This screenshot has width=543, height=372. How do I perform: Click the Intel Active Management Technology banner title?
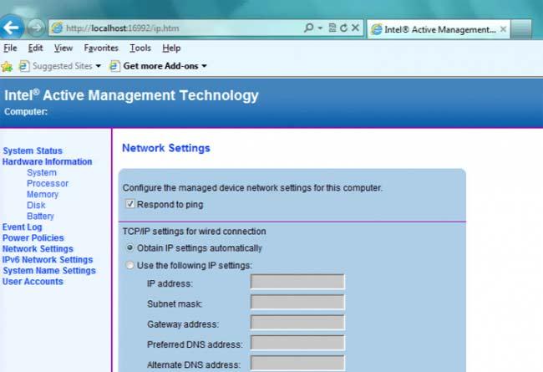coord(131,95)
